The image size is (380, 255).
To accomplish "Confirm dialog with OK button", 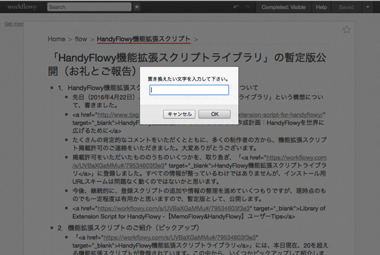I will click(x=215, y=114).
